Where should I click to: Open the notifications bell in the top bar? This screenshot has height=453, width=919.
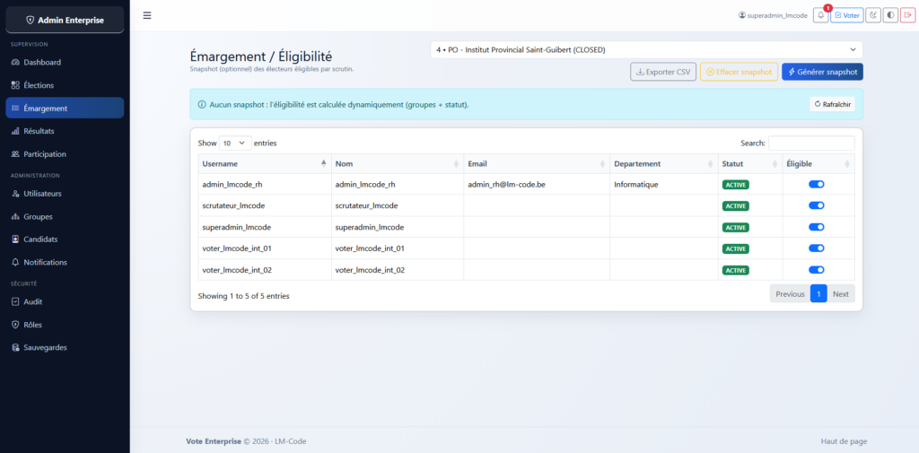tap(820, 15)
